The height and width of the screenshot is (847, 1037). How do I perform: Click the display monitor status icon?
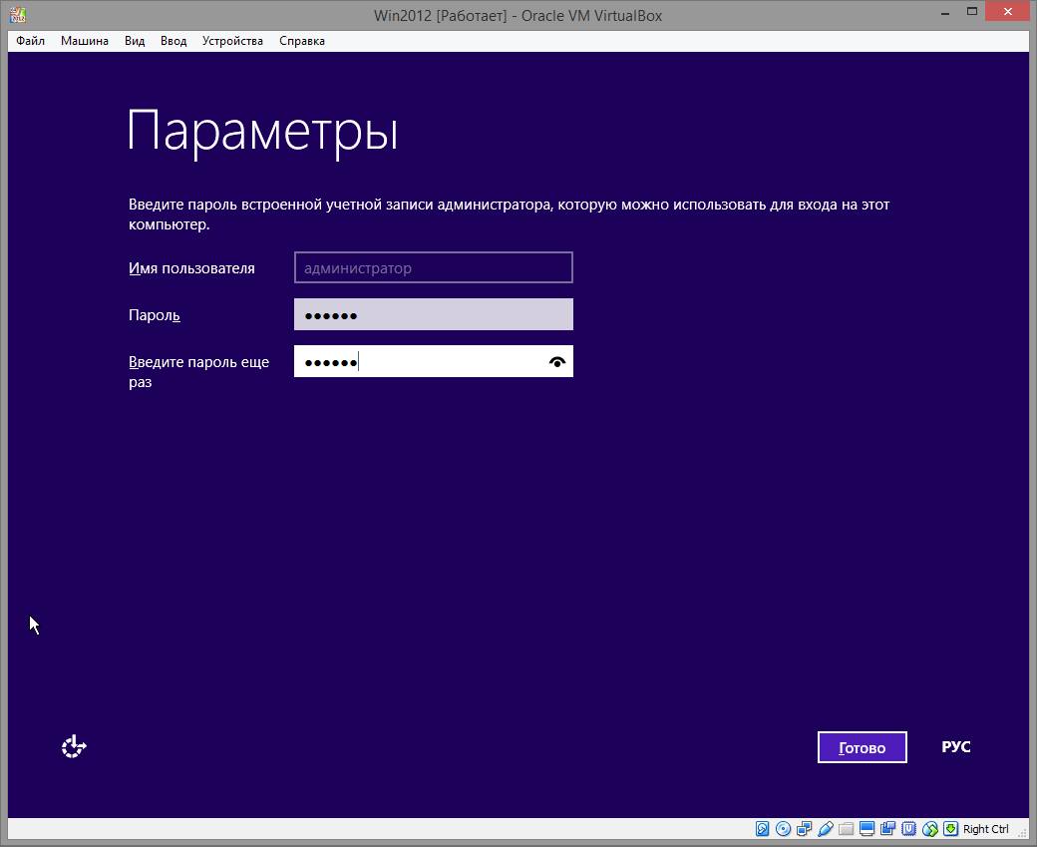click(x=867, y=828)
